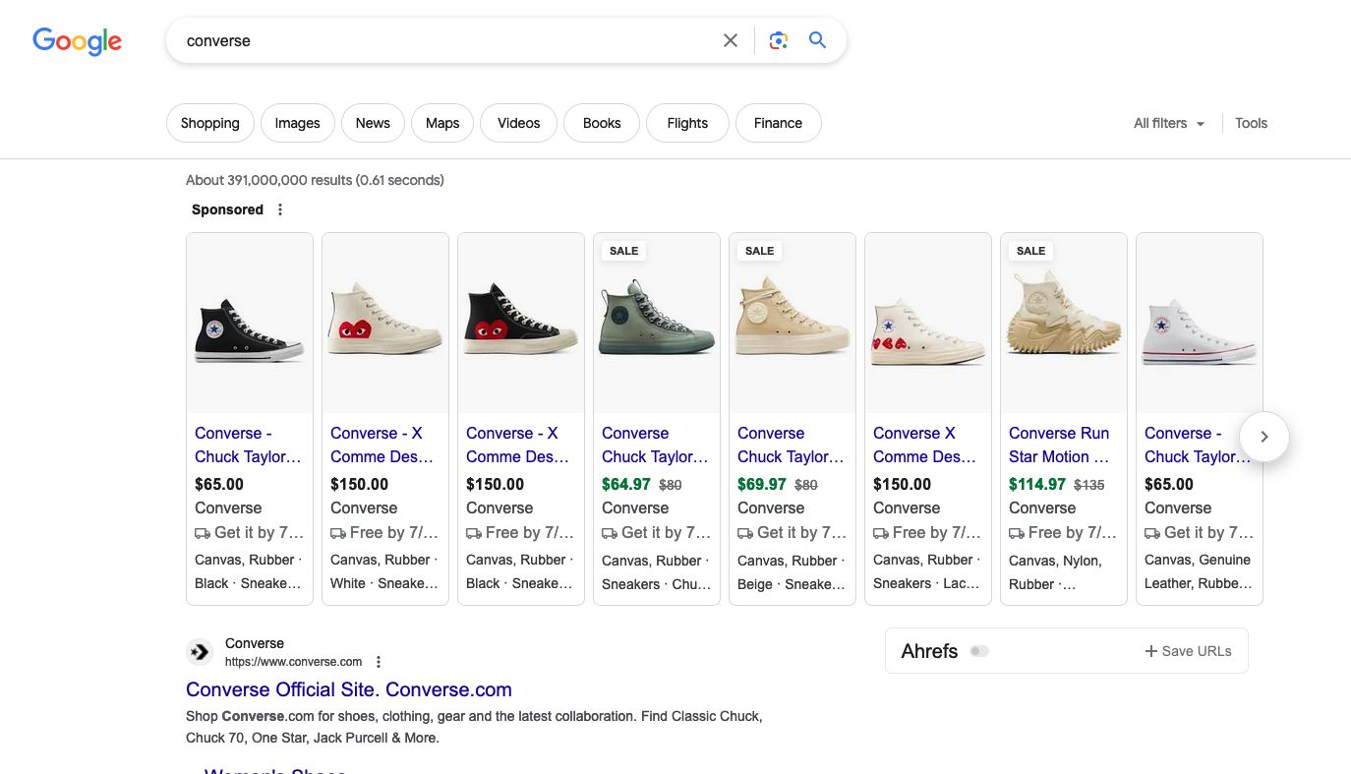This screenshot has height=774, width=1351.
Task: Click the next-page chevron on product carousel
Action: (1264, 436)
